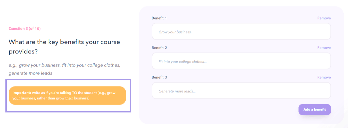Click the underlined word your in the notice
This screenshot has height=128, width=348.
click(16, 98)
